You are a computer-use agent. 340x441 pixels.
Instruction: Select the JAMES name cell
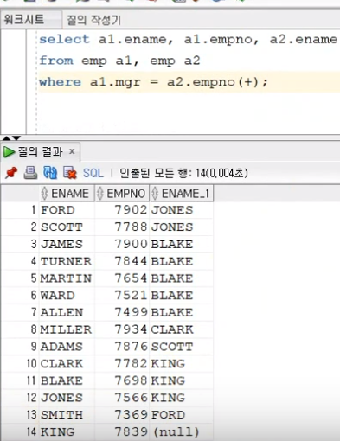(x=67, y=245)
